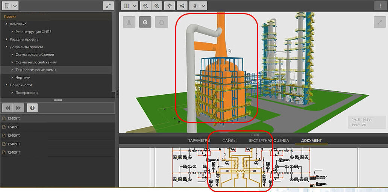
Task: Click the share icon in toolbar
Action: [182, 6]
